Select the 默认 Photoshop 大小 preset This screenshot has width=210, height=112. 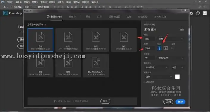tap(96, 65)
